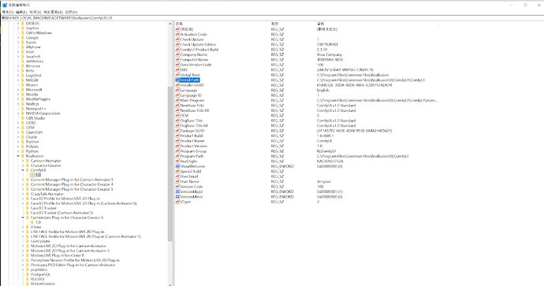Select the 1.0 key under FashionGen Plug-in
544x286 pixels.
pos(38,222)
